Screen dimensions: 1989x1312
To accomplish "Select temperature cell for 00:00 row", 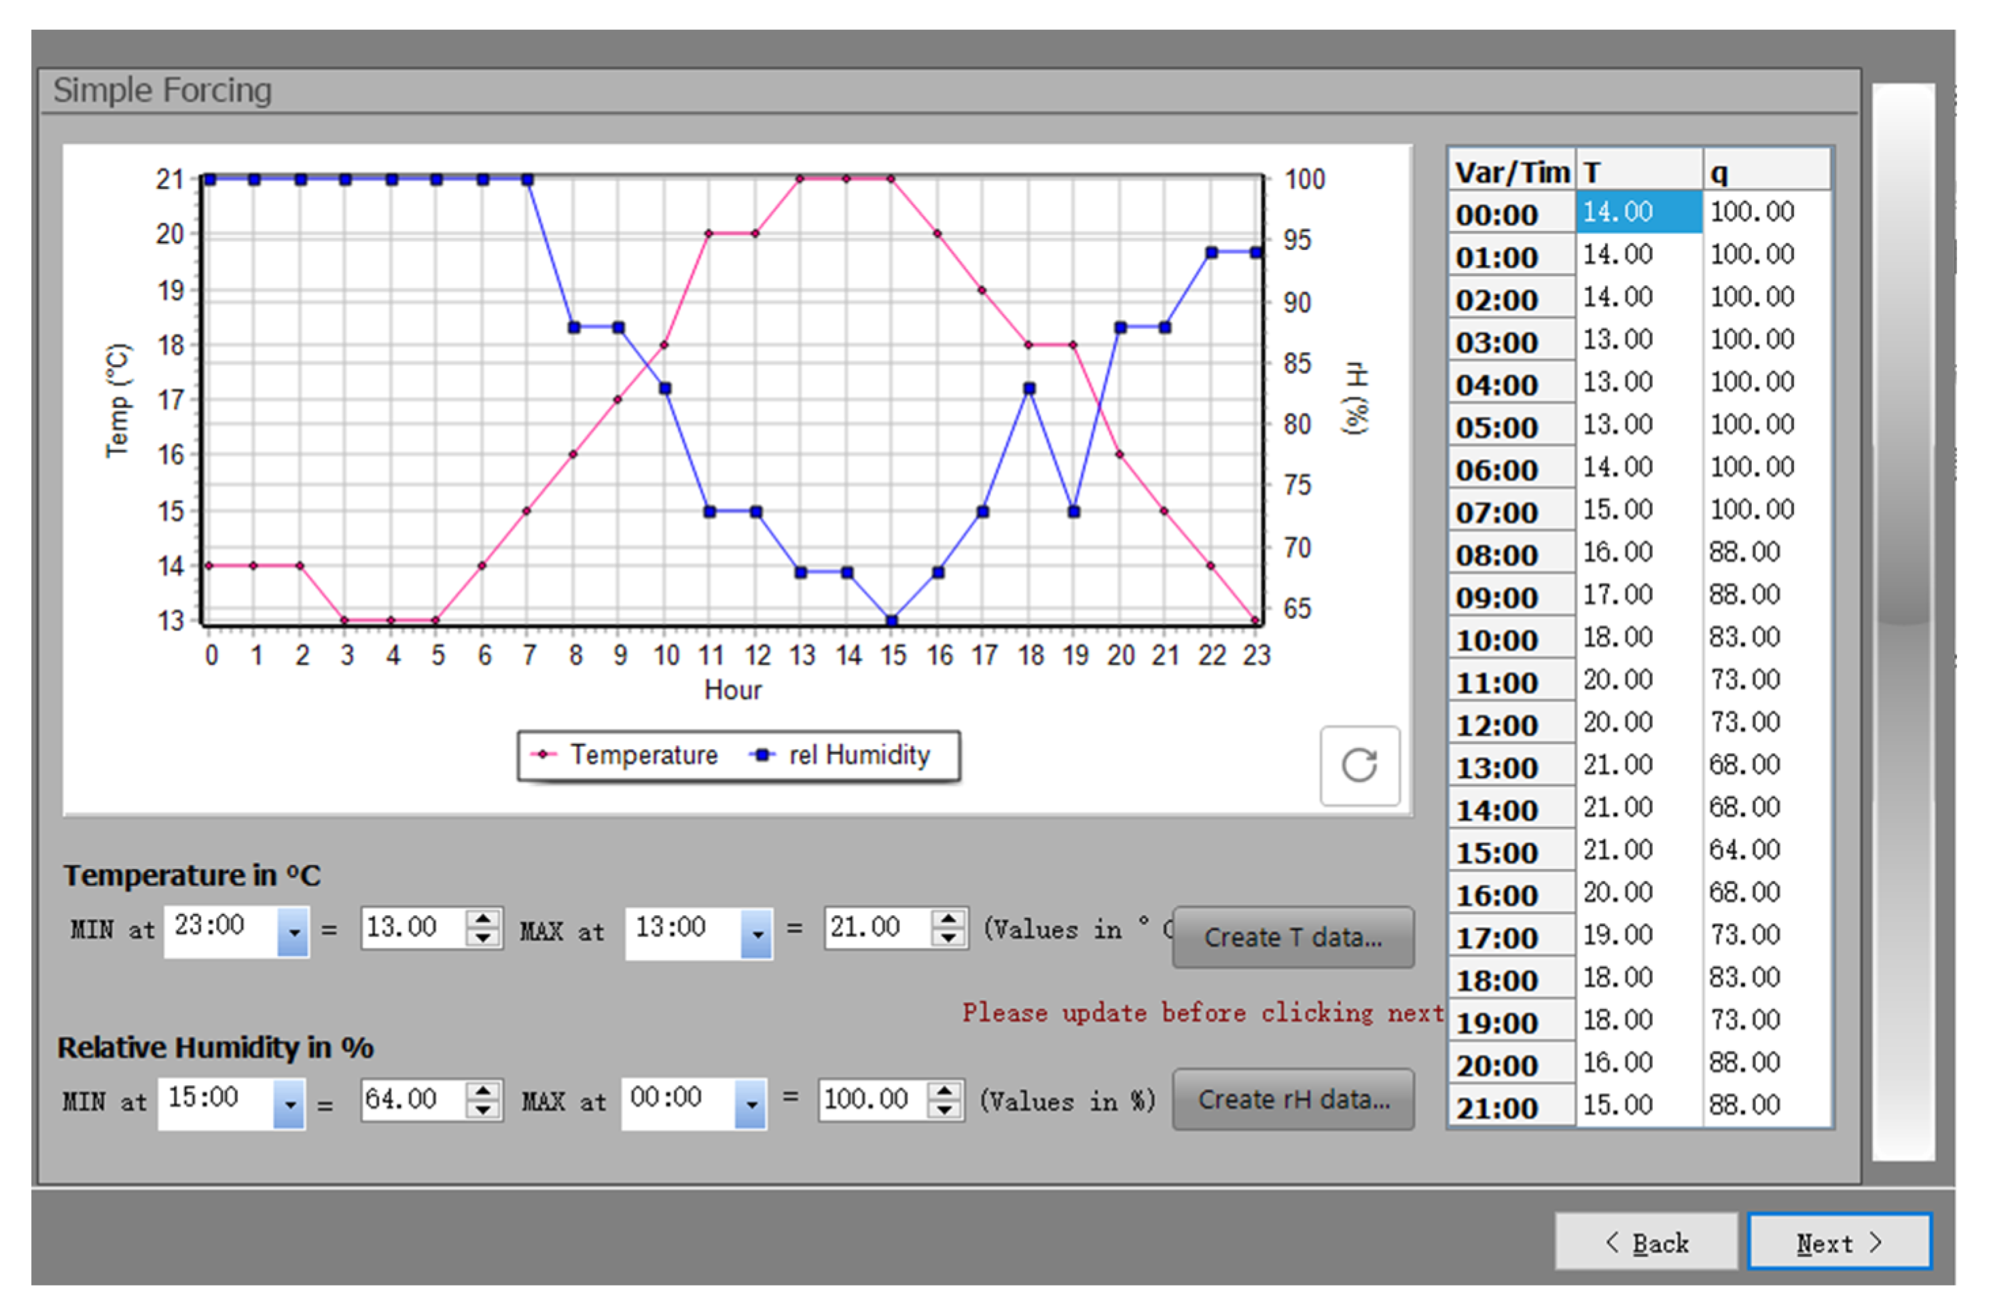I will coord(1638,212).
